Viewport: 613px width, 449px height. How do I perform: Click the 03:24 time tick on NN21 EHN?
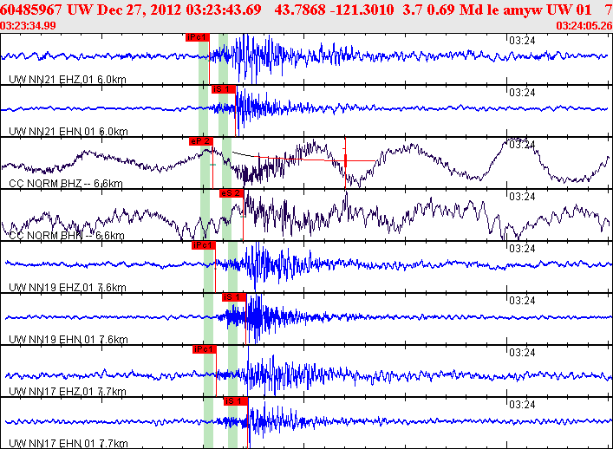pos(522,93)
